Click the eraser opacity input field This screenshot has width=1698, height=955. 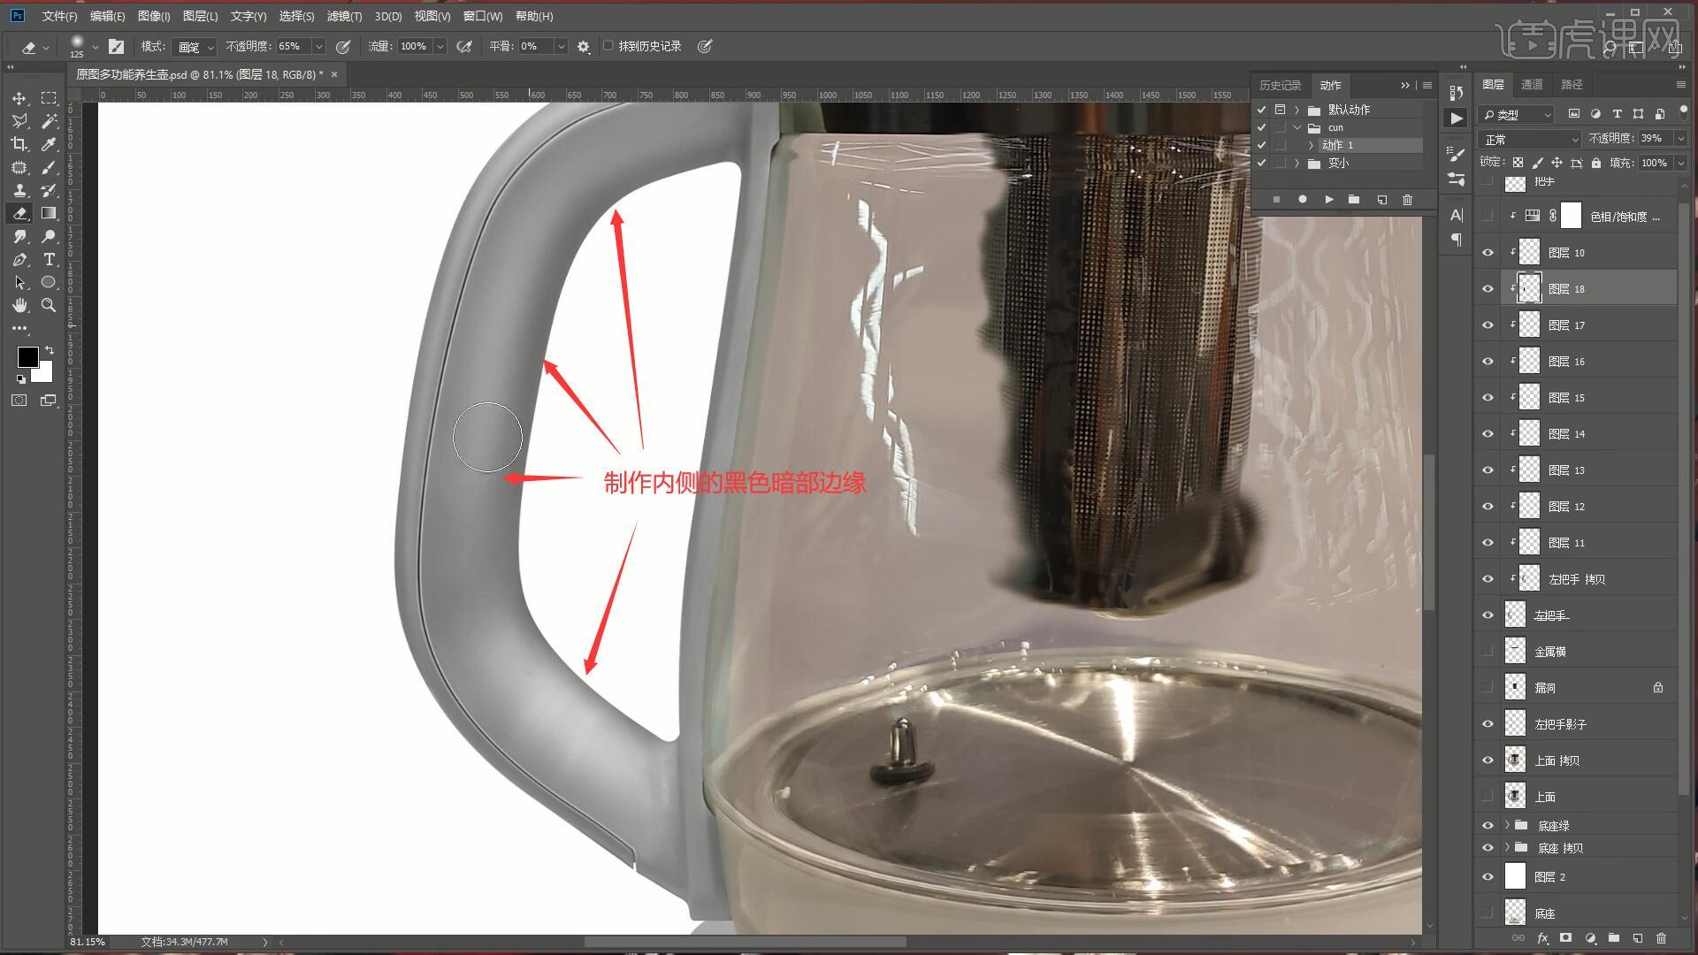click(x=293, y=46)
